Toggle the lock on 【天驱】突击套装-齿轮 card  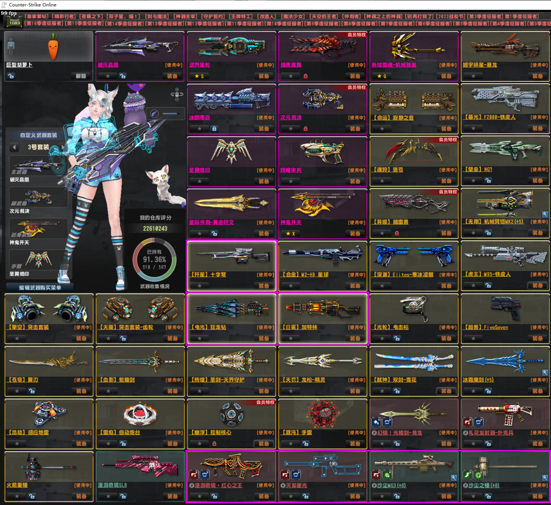(x=122, y=338)
